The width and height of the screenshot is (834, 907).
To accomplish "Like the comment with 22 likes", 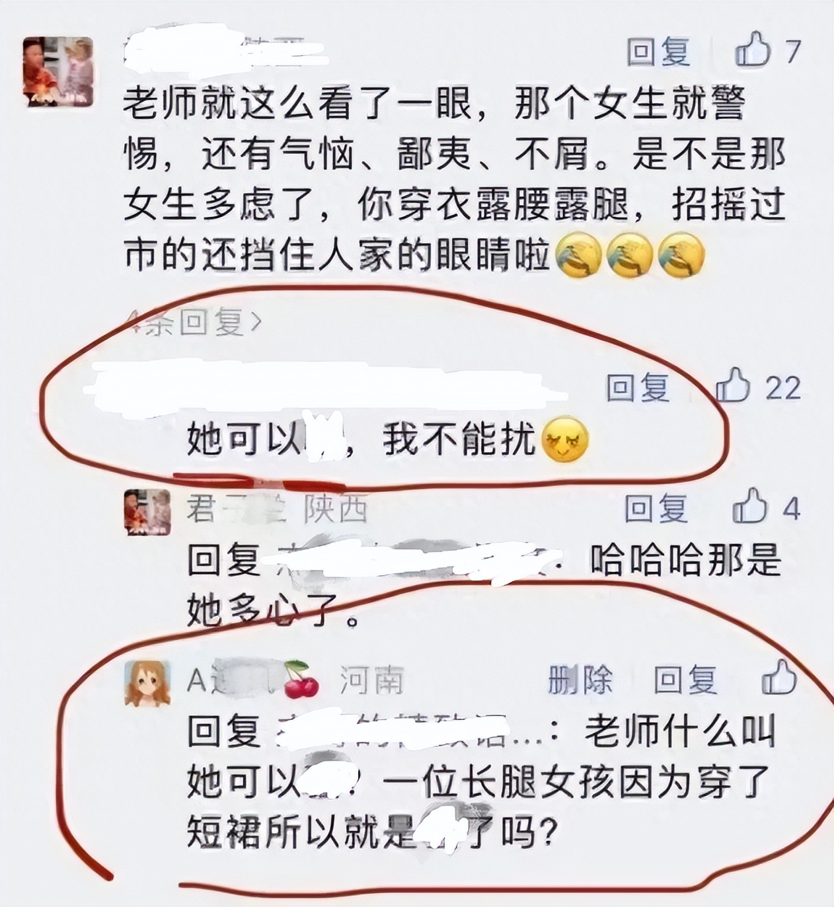I will point(734,386).
